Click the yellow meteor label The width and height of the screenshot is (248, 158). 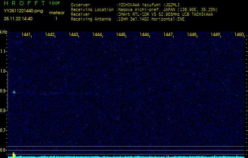pos(56,13)
